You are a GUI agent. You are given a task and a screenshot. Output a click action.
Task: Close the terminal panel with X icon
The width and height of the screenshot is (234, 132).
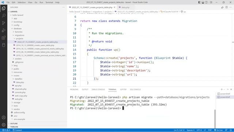click(231, 89)
